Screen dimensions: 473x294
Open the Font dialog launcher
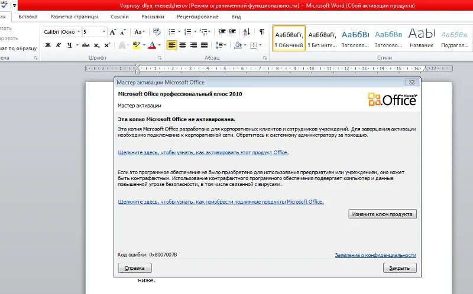(160, 58)
